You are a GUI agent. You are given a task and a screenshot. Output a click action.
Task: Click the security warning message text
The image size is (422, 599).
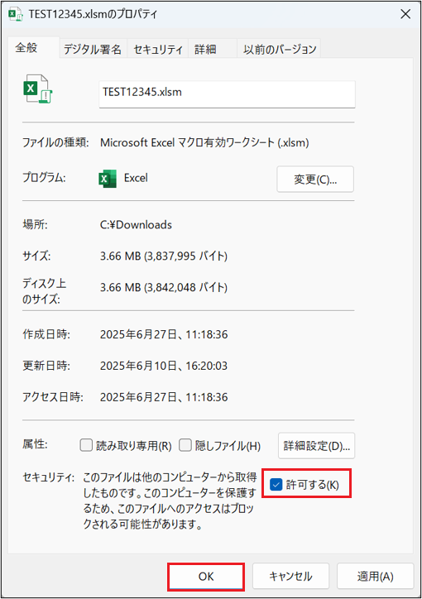[x=170, y=501]
